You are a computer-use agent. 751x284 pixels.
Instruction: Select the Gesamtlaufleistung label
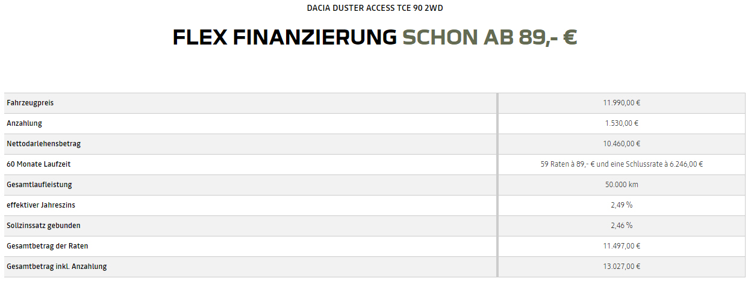pos(39,185)
